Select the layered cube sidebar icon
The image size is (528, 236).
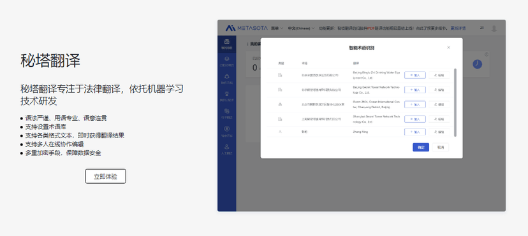click(226, 59)
